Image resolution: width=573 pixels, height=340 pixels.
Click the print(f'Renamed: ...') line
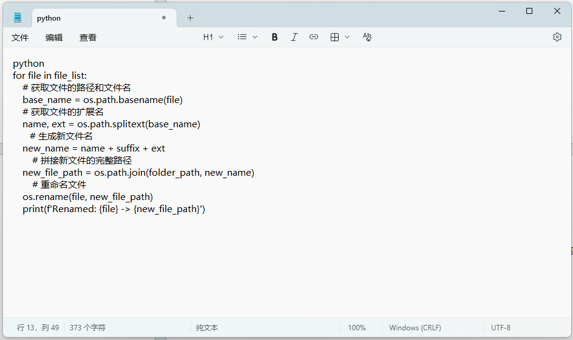point(114,209)
